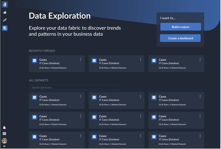221x149 pixels.
Task: Click the user profile avatar
Action: tap(4, 141)
